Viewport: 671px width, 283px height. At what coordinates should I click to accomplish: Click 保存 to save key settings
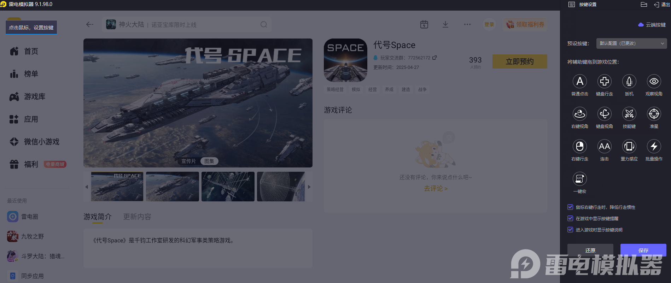(643, 250)
